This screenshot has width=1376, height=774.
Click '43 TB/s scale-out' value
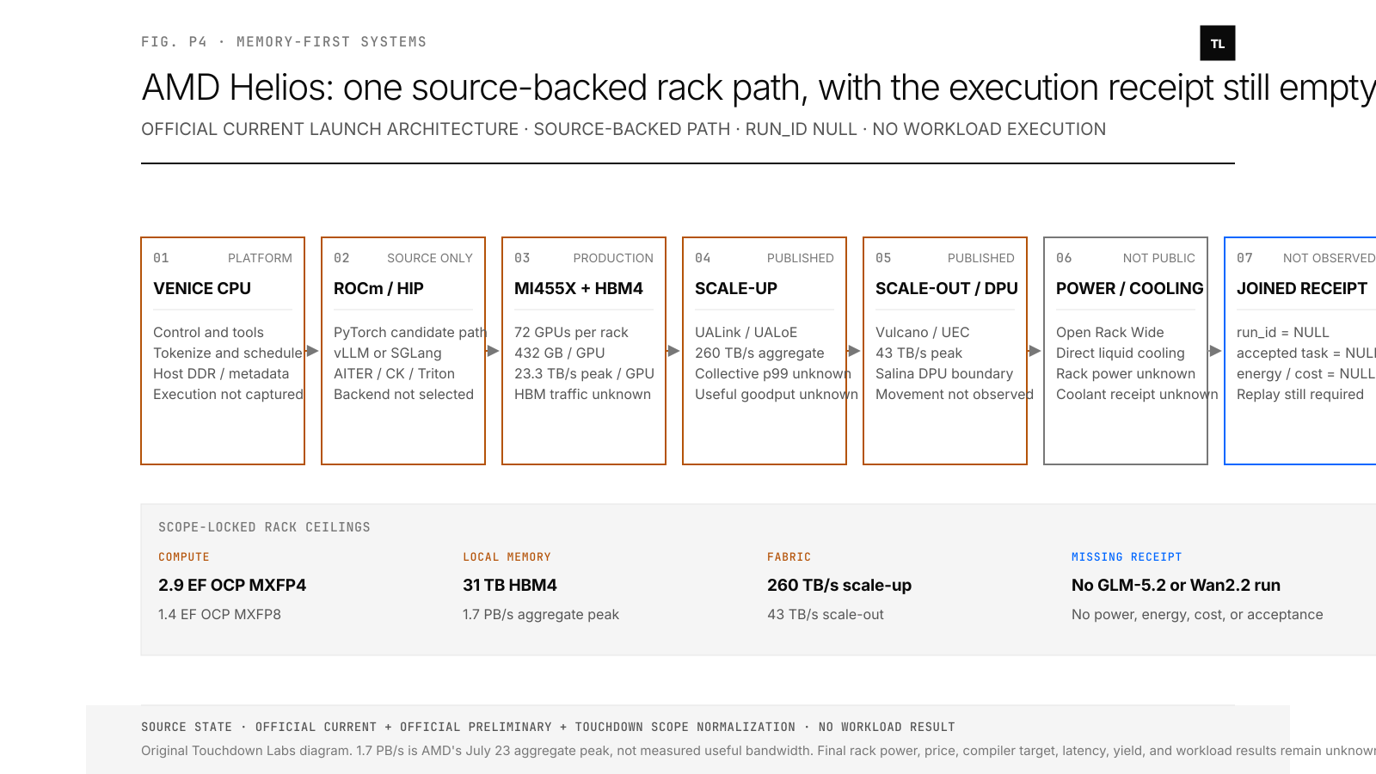pyautogui.click(x=826, y=614)
